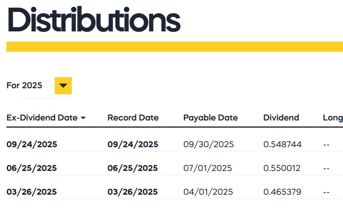Click record date 09/24/2025 cell

(x=133, y=144)
